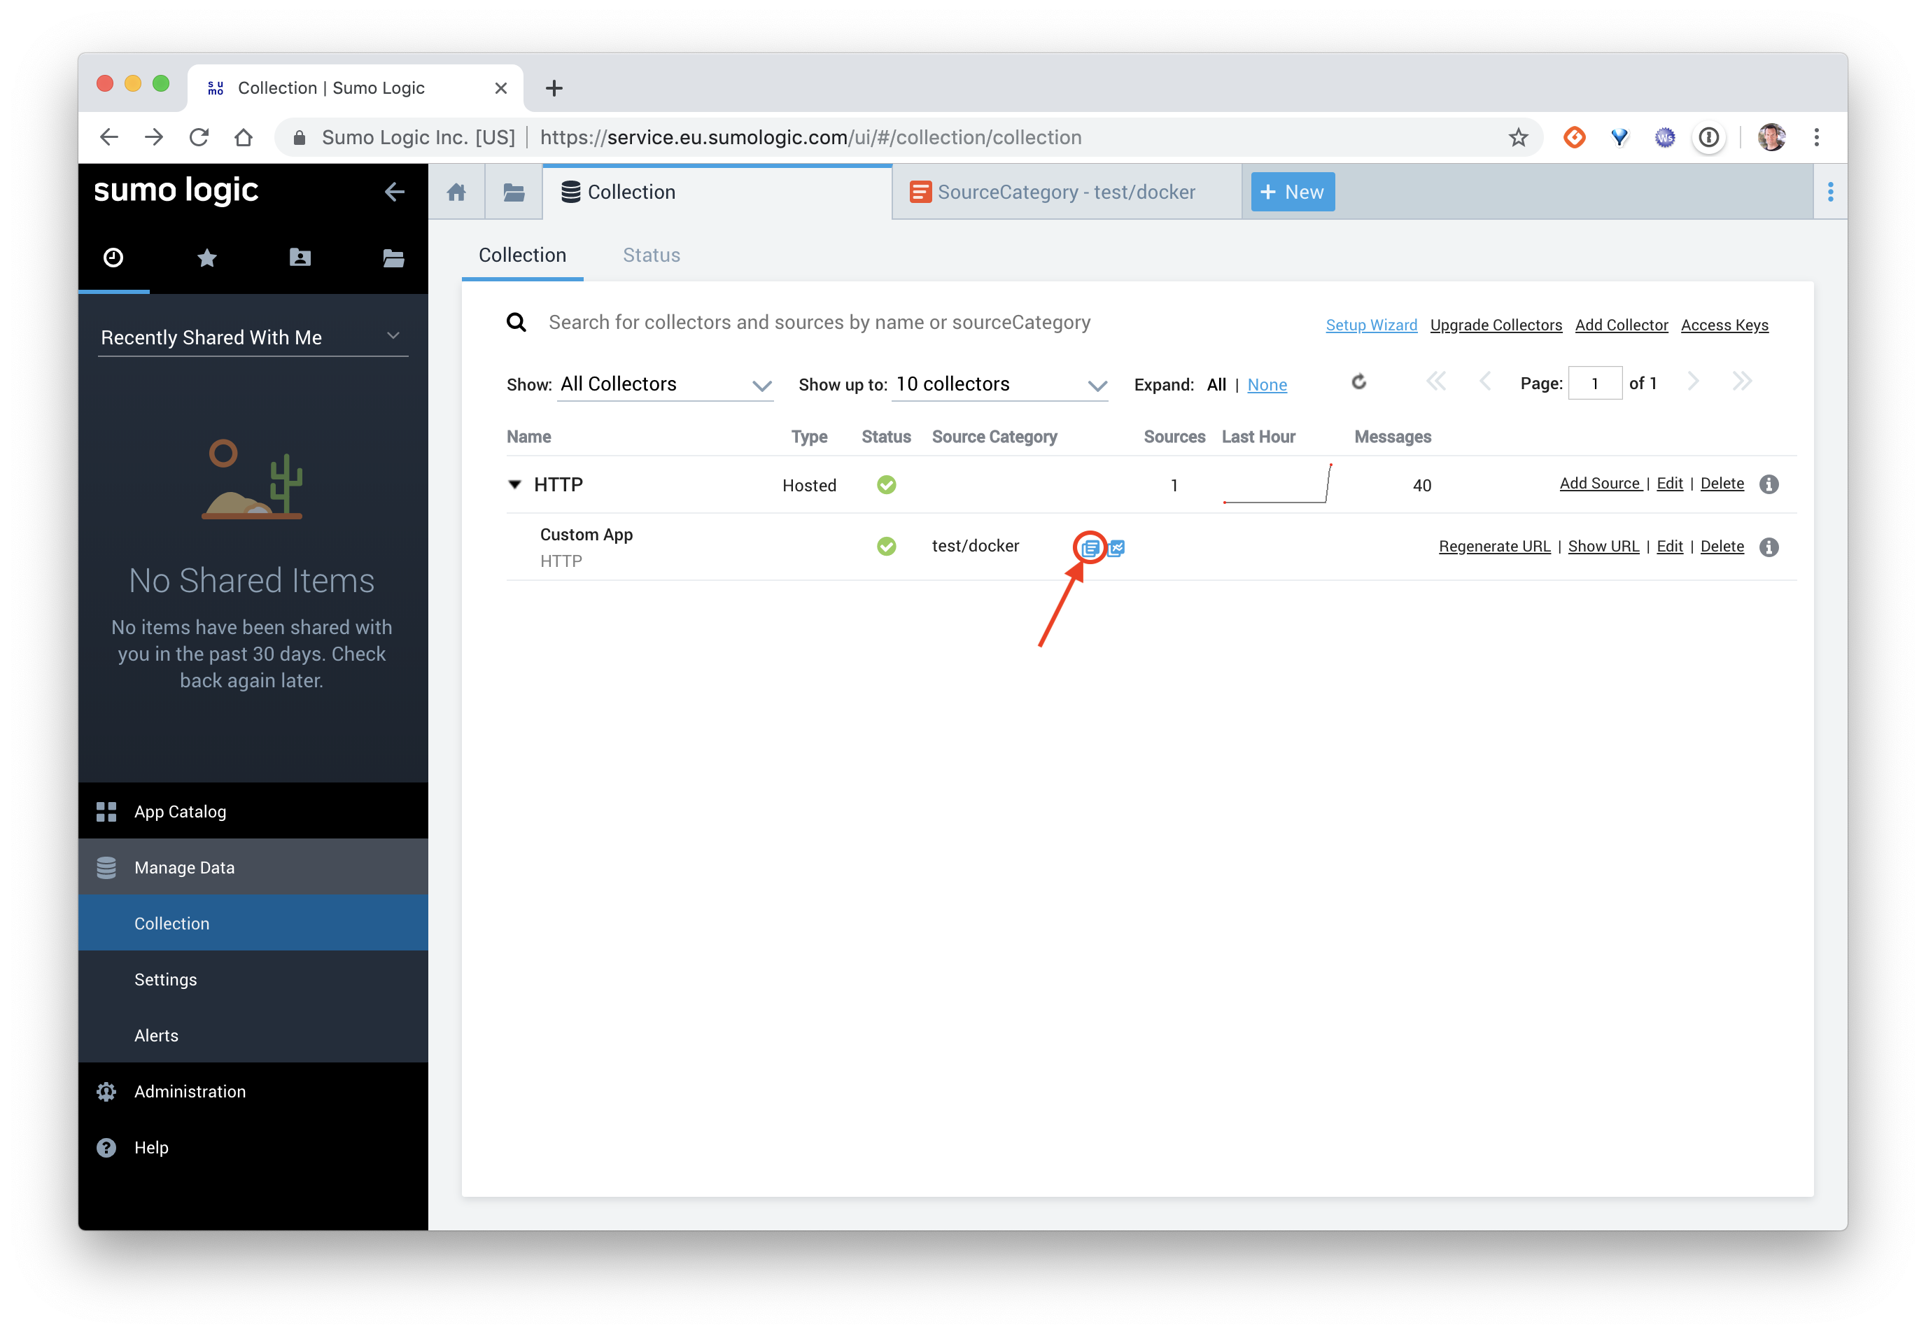Click the edit source category icon

click(x=1090, y=546)
